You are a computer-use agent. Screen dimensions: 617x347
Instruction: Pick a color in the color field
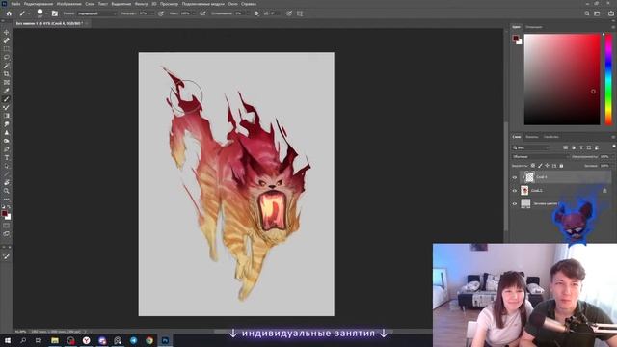pyautogui.click(x=562, y=79)
